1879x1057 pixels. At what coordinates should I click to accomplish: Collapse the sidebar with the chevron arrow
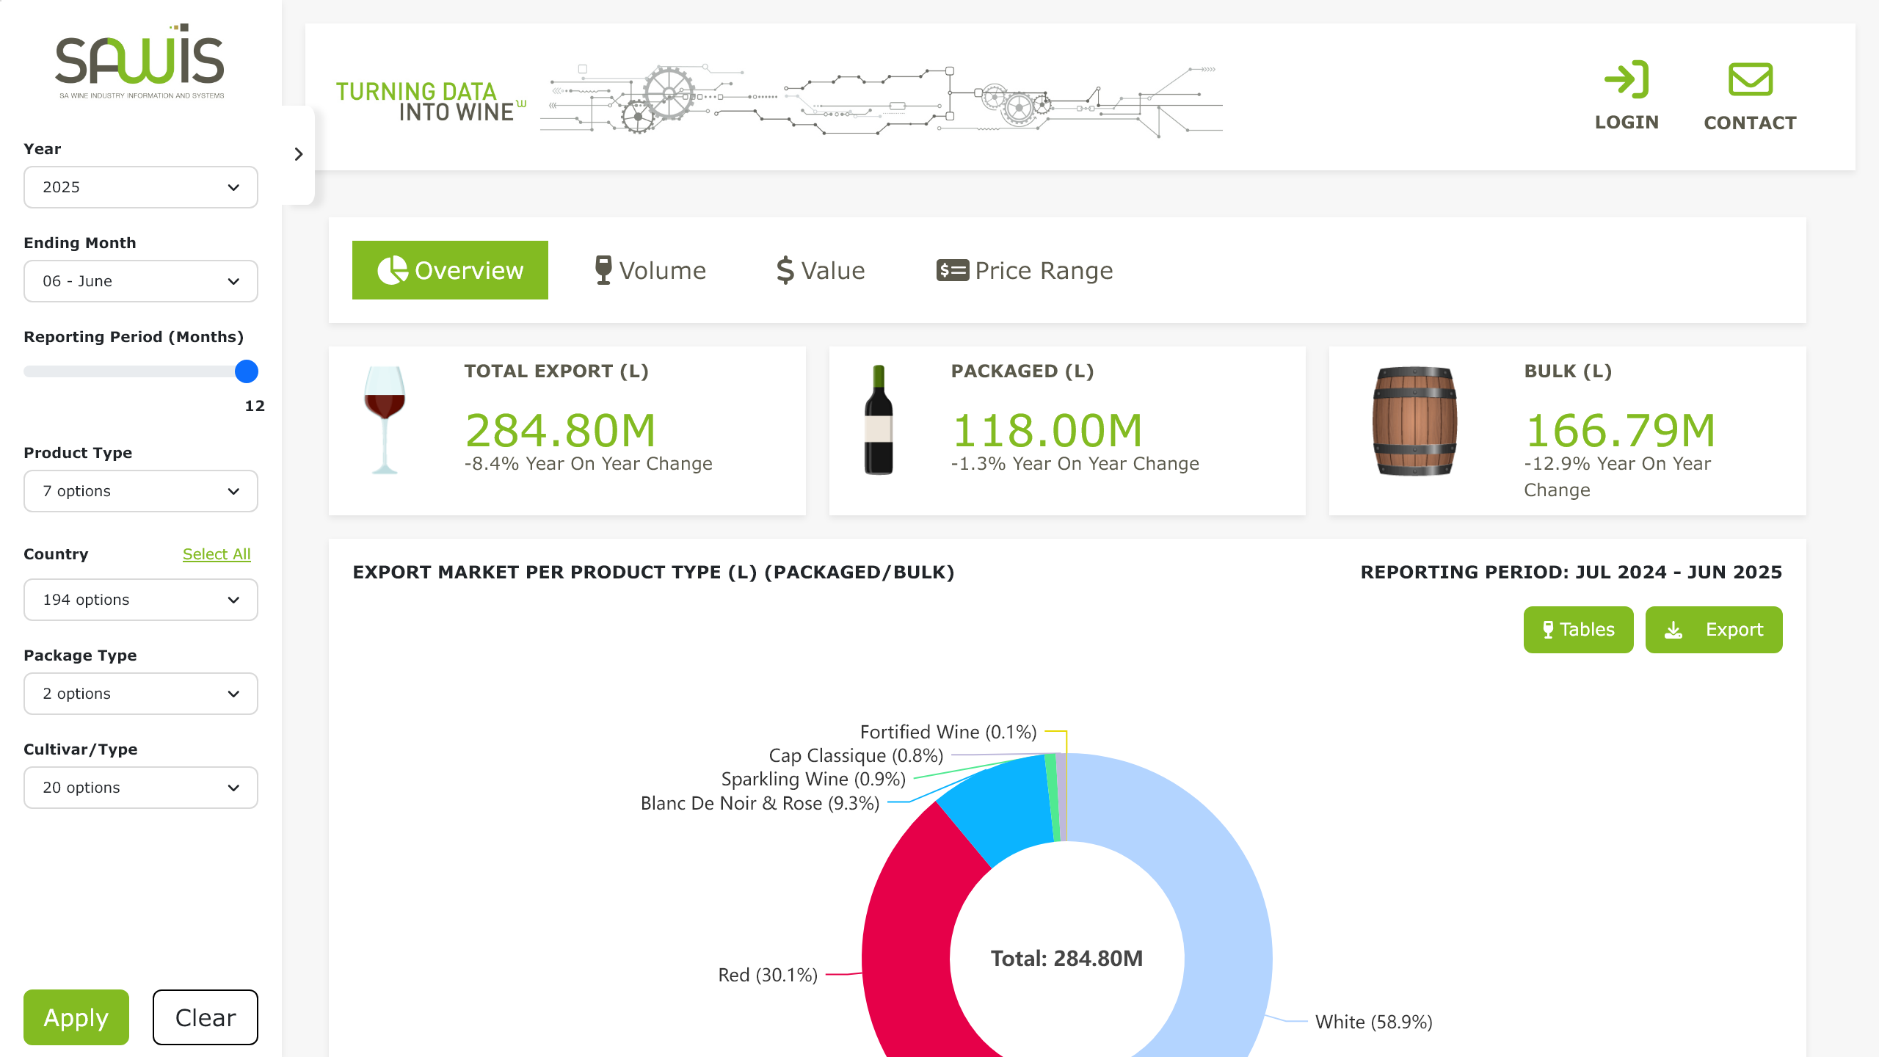point(299,154)
